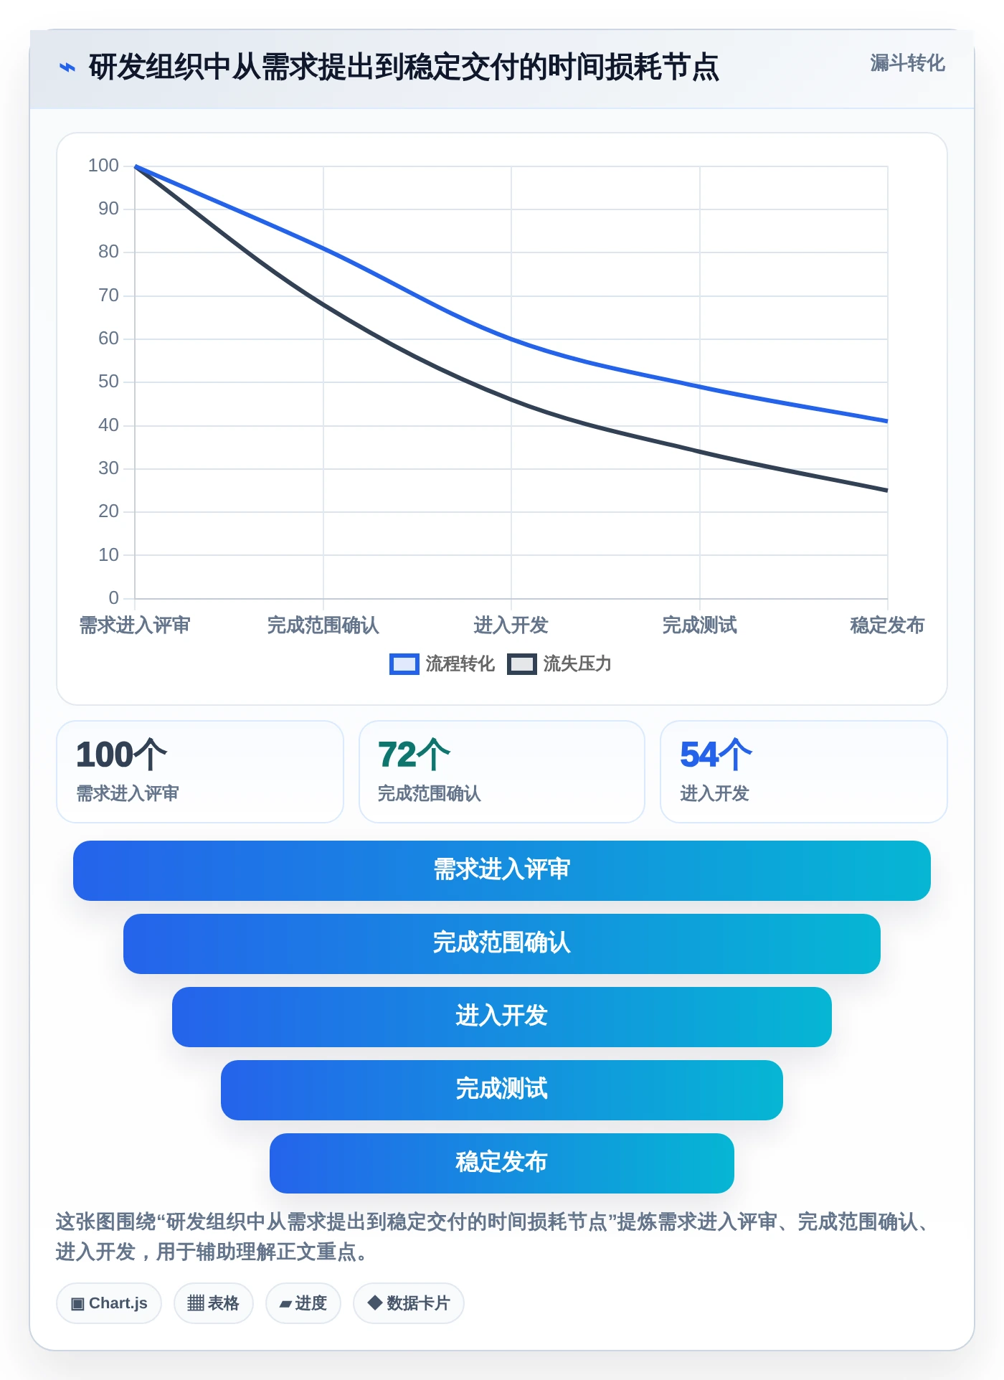Select the Chart.js tag chip

(x=109, y=1303)
